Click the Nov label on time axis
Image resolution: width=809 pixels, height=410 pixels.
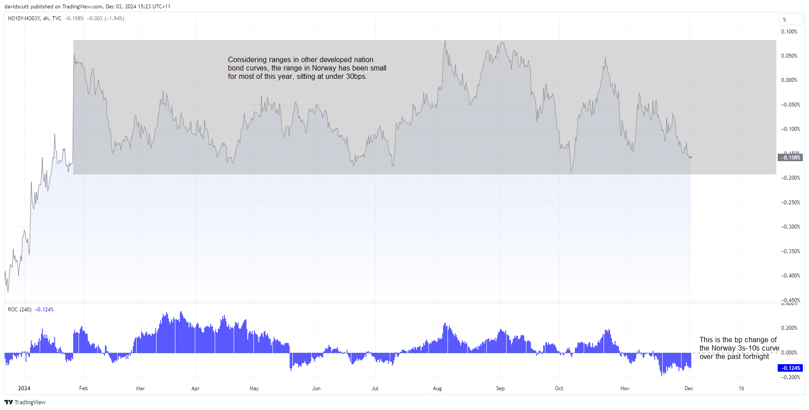click(625, 388)
